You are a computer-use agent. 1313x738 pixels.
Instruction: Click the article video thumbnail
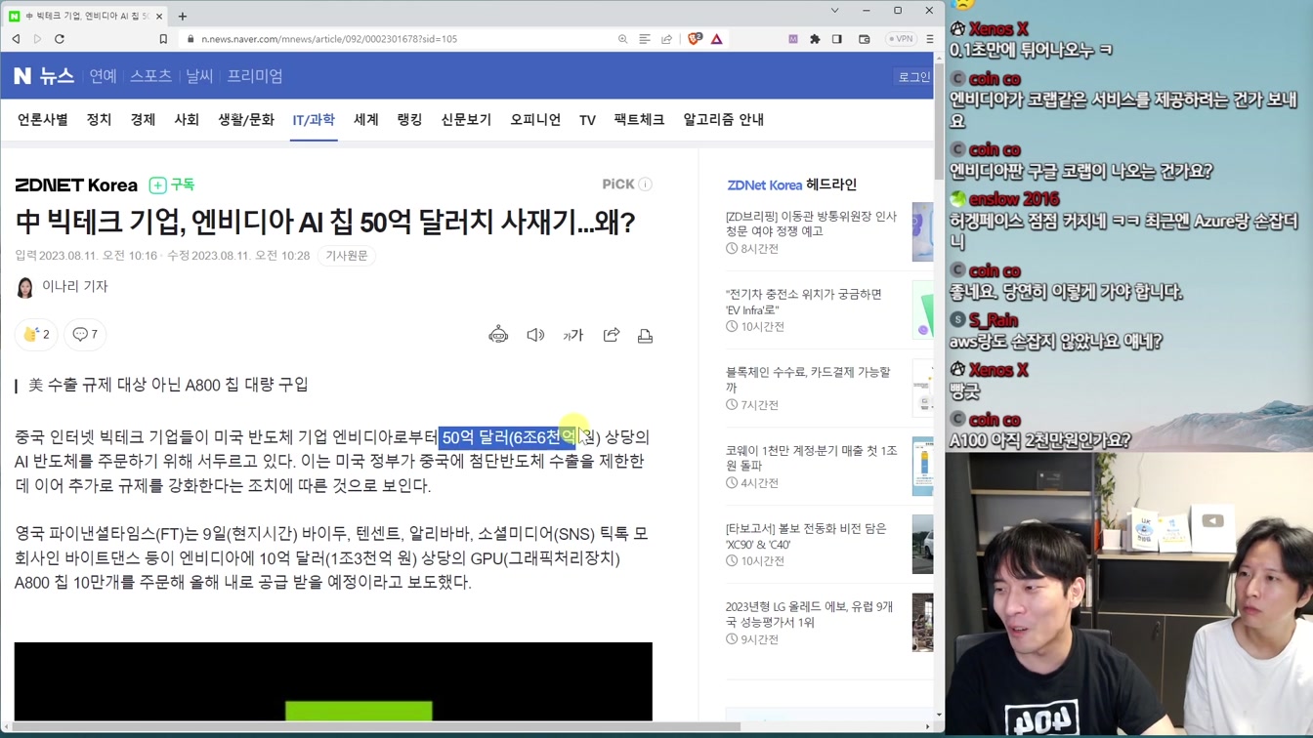pyautogui.click(x=333, y=681)
